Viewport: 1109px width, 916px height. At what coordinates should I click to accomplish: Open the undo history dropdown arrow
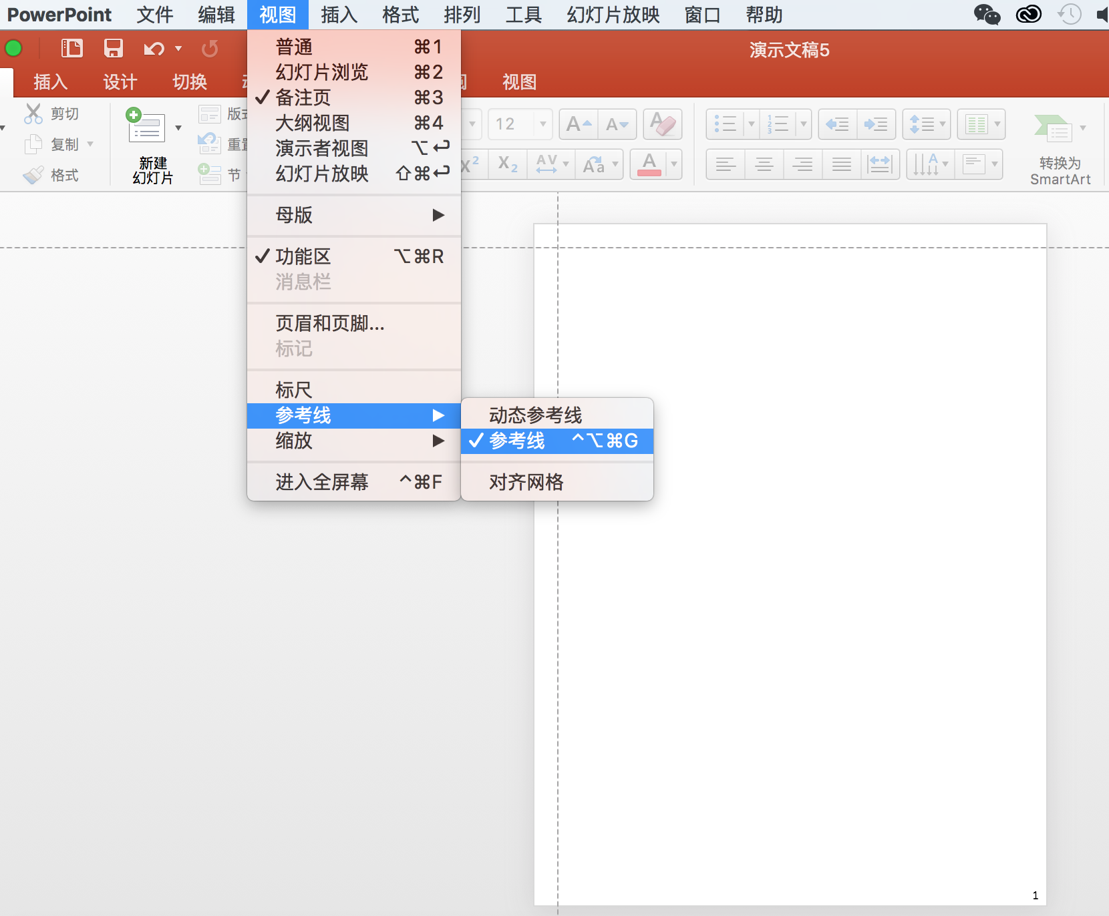point(178,49)
